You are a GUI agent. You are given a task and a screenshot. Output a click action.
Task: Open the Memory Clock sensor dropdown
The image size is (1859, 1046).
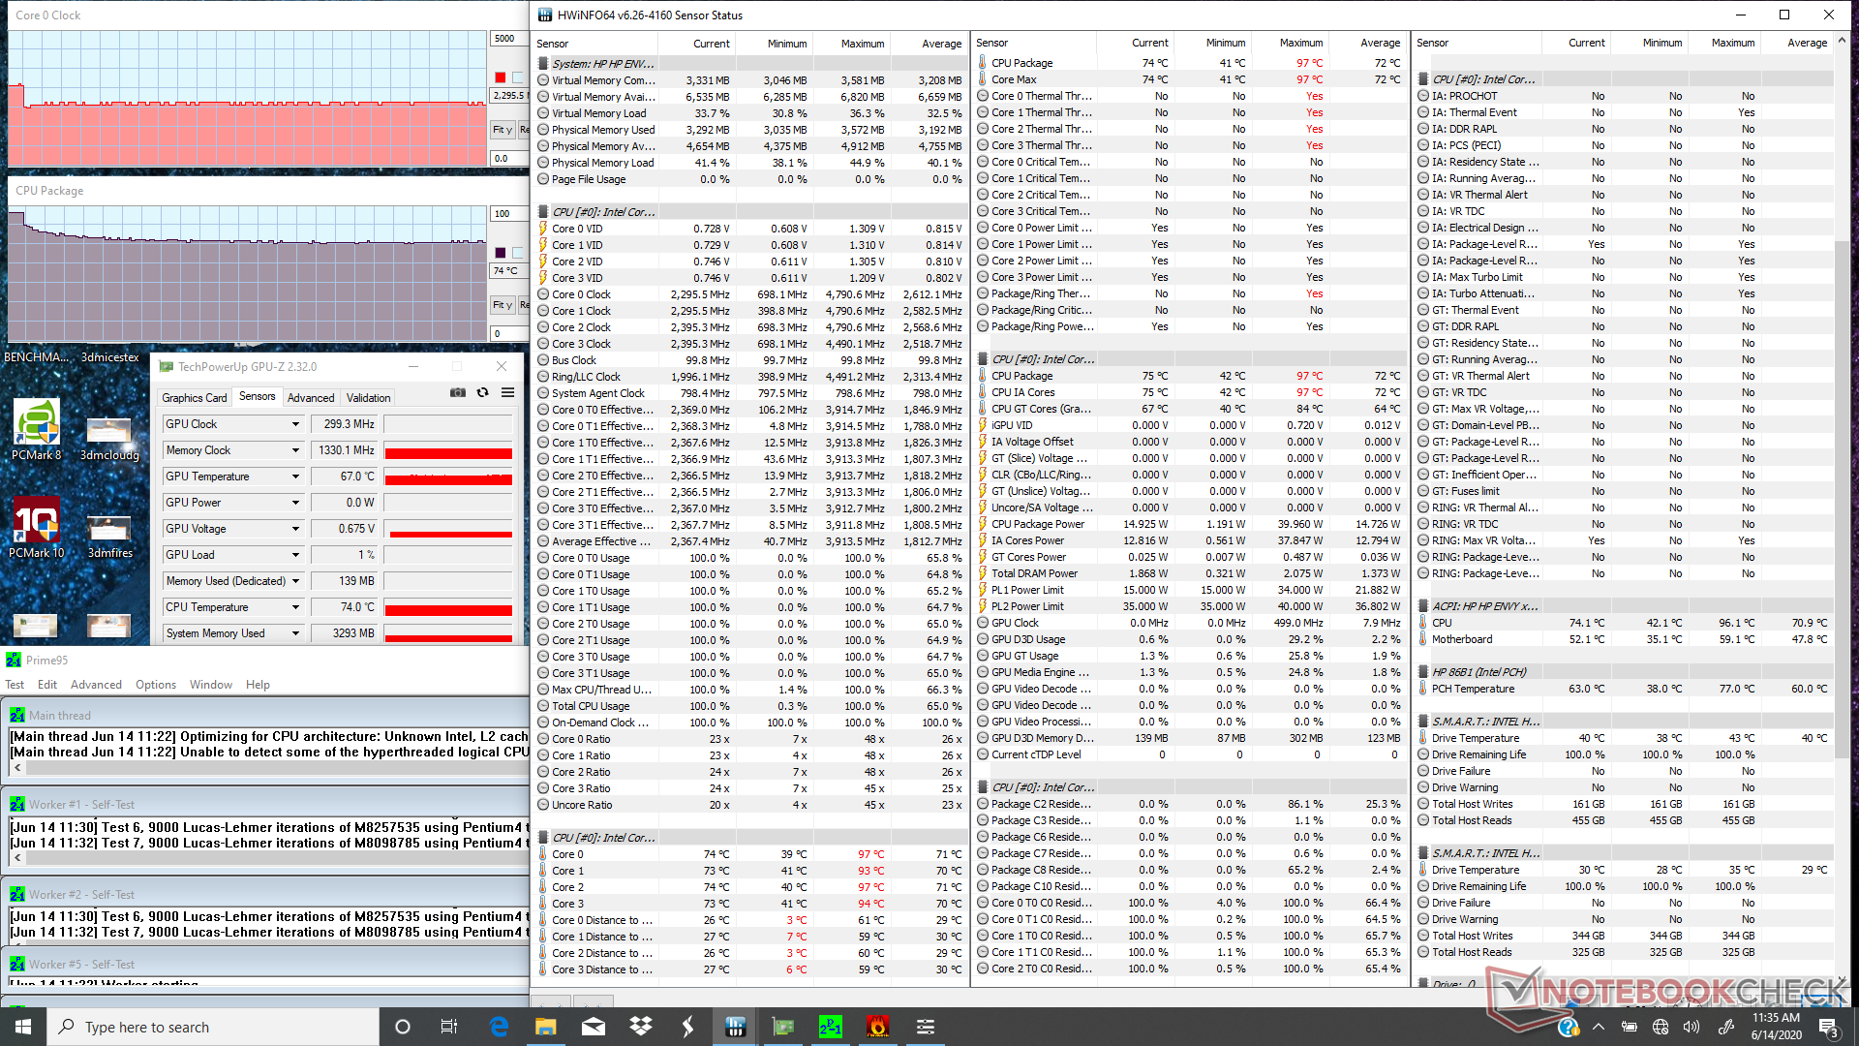click(295, 450)
